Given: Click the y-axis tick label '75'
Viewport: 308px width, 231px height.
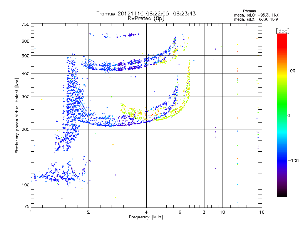Looking at the screenshot, I should pos(27,206).
